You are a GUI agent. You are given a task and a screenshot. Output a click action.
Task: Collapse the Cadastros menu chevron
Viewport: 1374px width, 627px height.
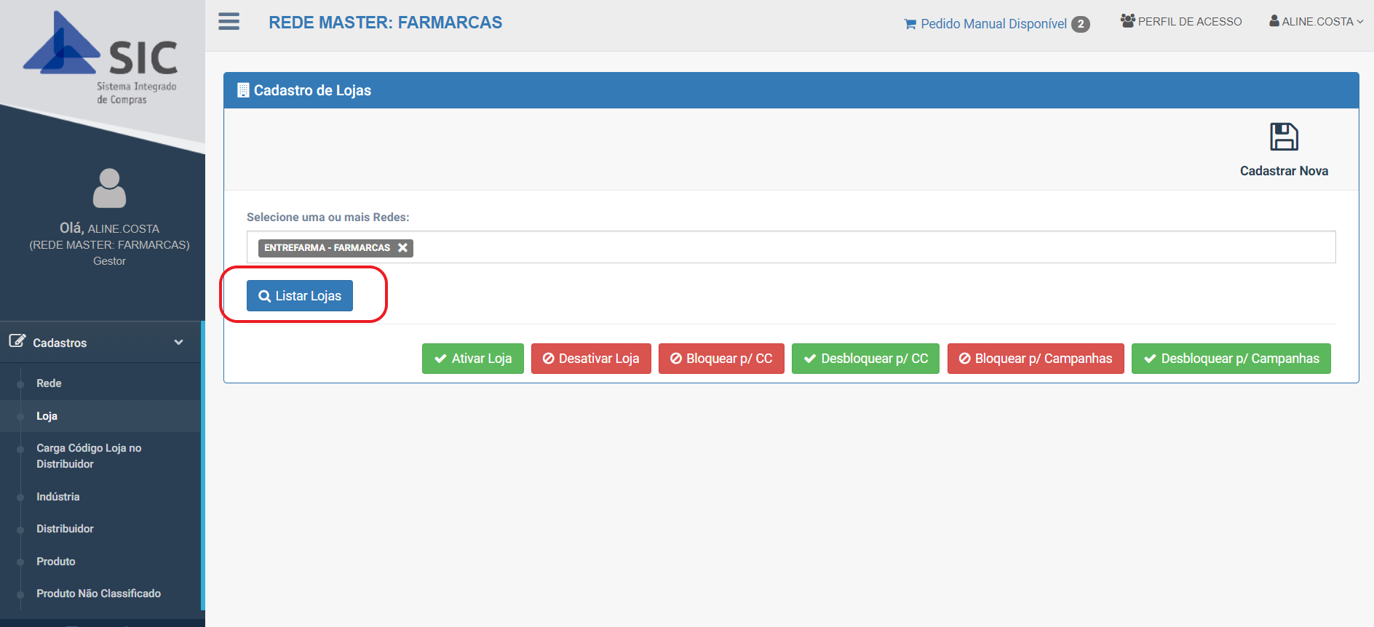click(x=178, y=343)
